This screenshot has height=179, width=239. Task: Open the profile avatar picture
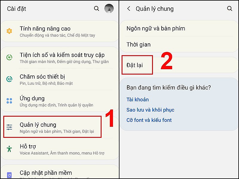pyautogui.click(x=109, y=9)
